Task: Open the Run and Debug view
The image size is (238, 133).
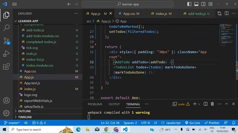Action: tap(6, 54)
